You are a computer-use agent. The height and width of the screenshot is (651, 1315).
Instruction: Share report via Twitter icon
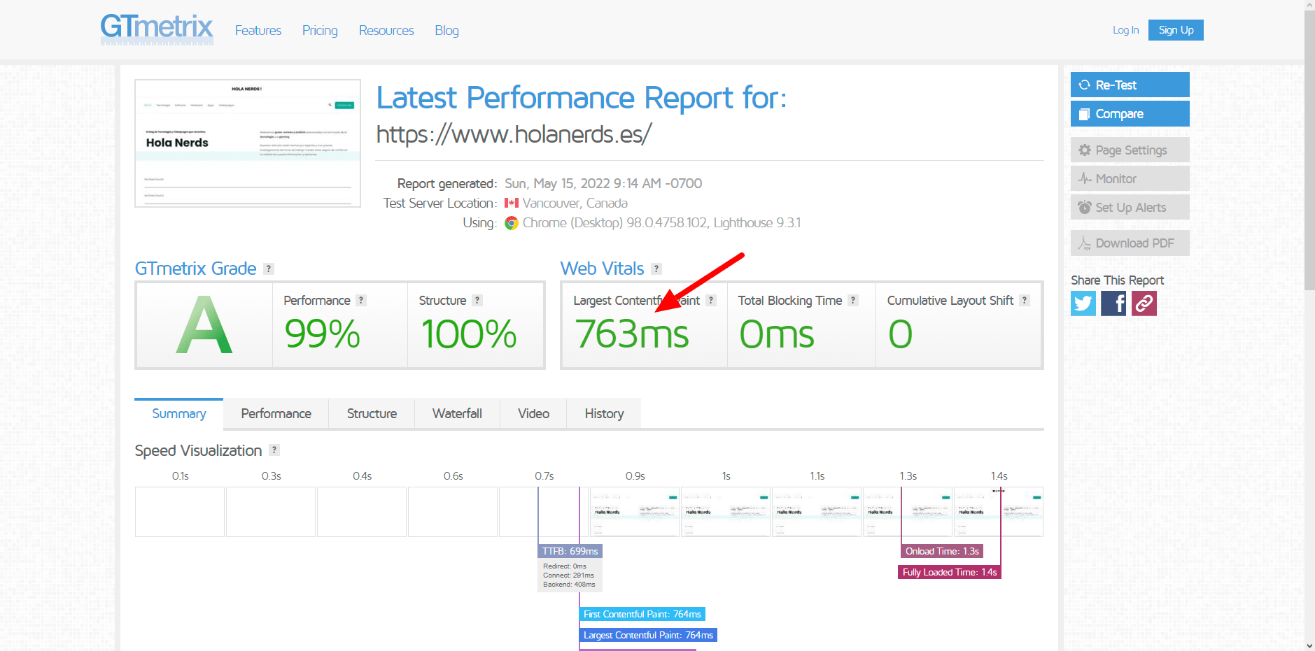click(1083, 303)
